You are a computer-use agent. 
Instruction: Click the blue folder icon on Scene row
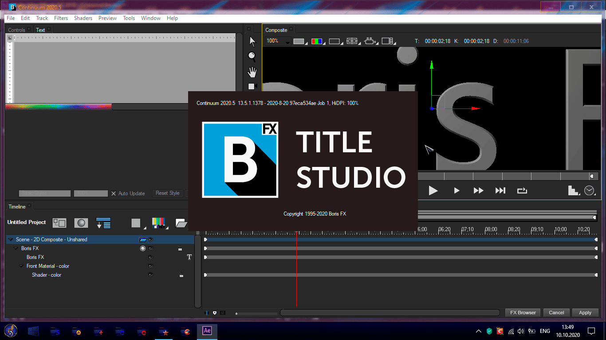[143, 240]
